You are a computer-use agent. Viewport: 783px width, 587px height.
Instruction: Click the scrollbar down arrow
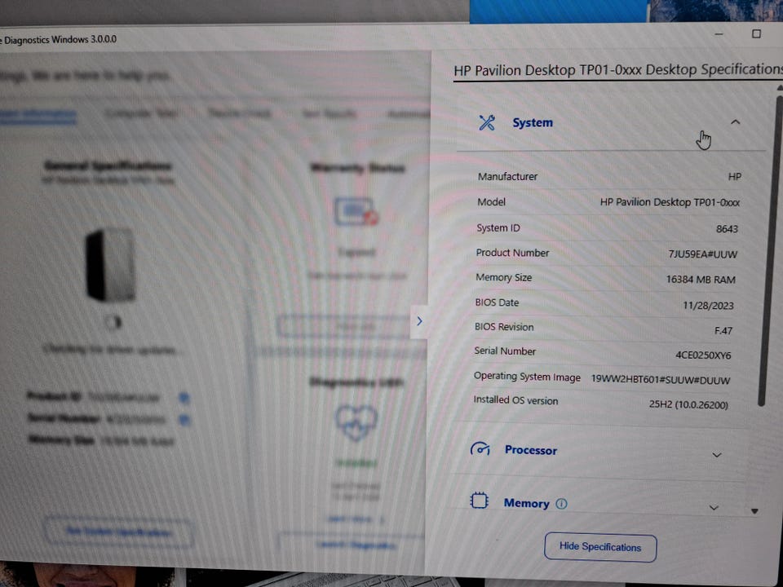(754, 511)
